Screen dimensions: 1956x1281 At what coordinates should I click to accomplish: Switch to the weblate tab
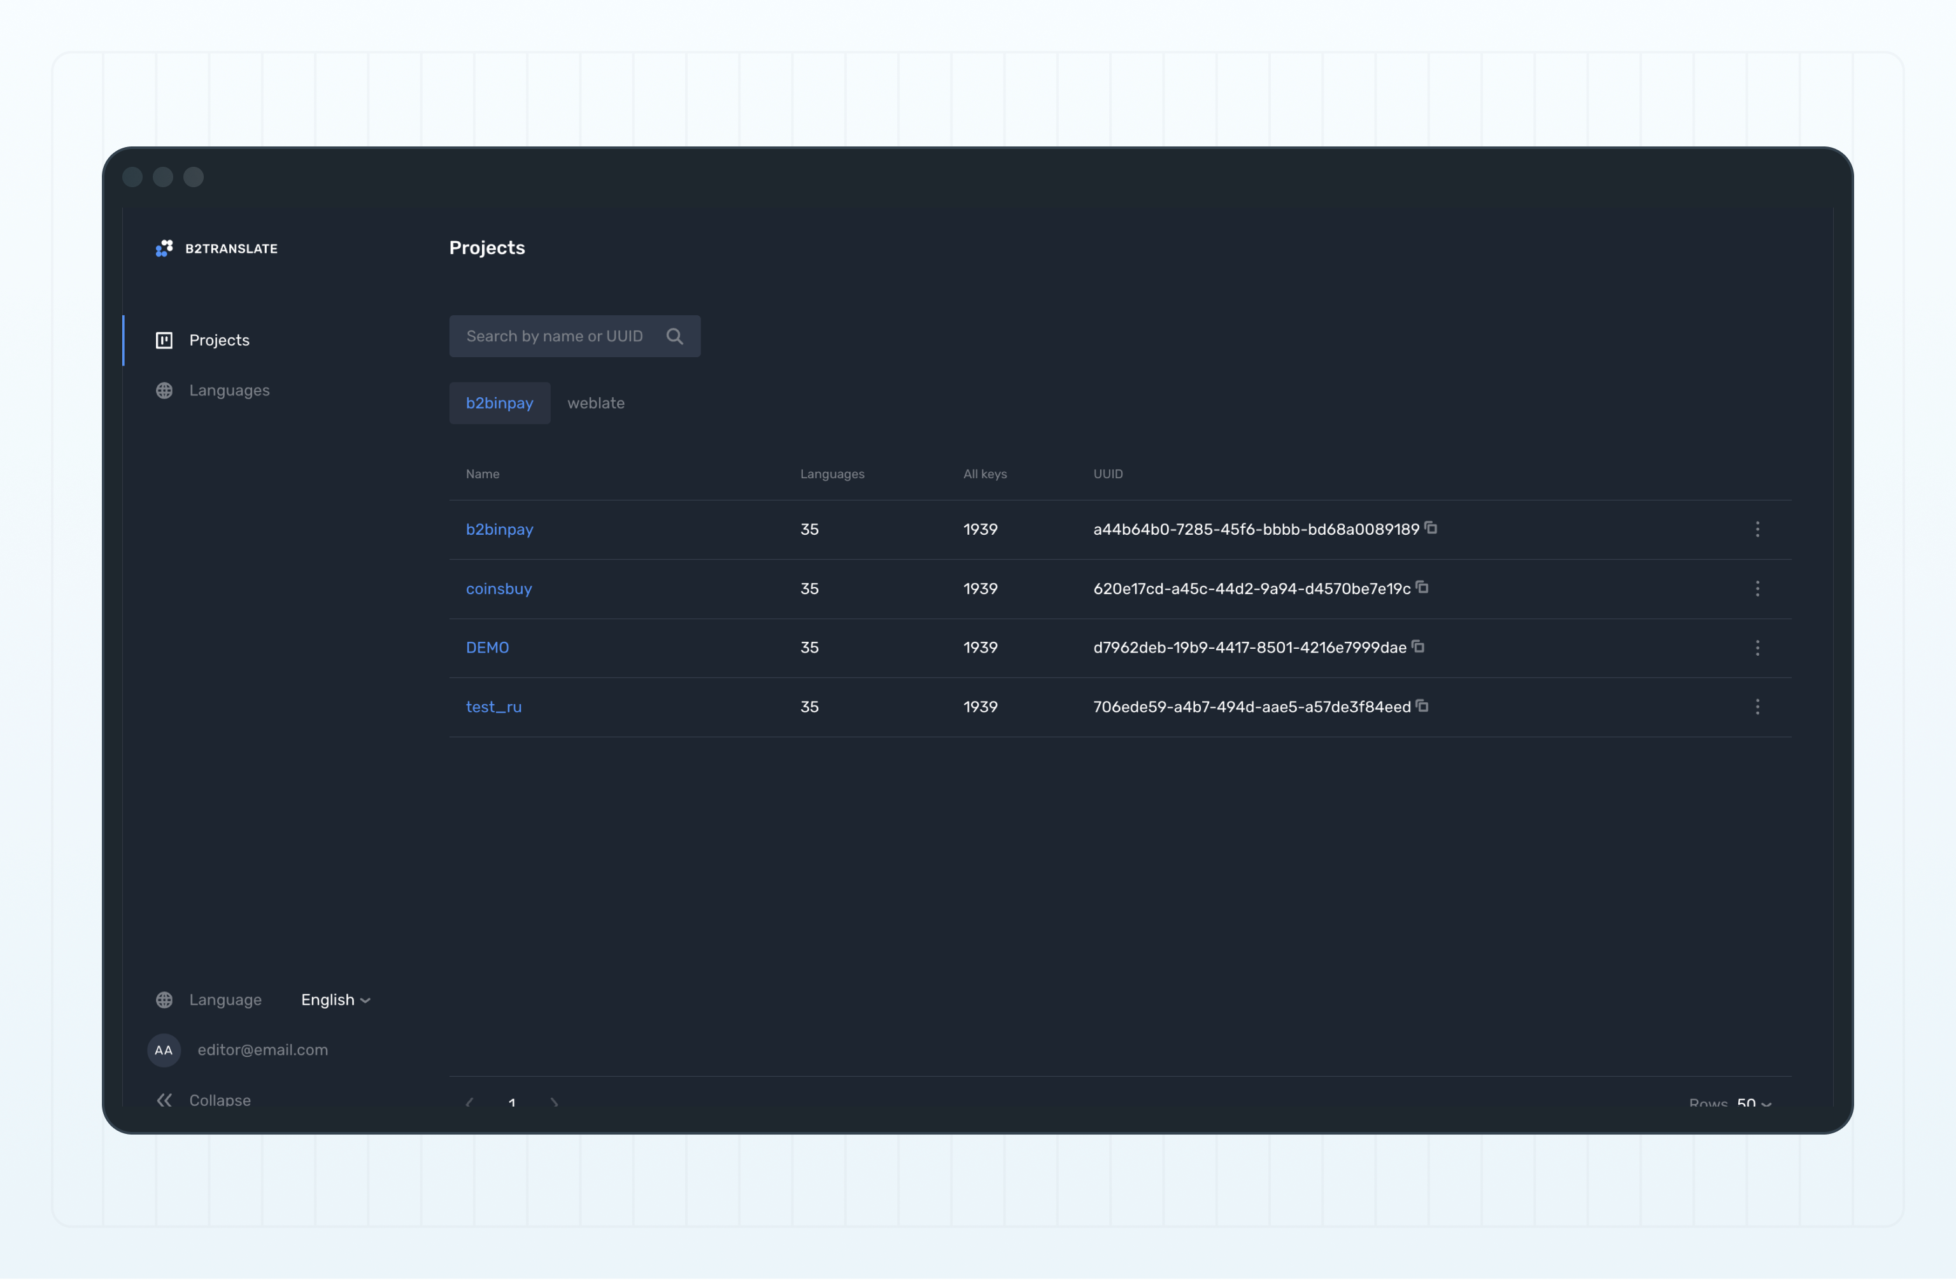pyautogui.click(x=596, y=402)
